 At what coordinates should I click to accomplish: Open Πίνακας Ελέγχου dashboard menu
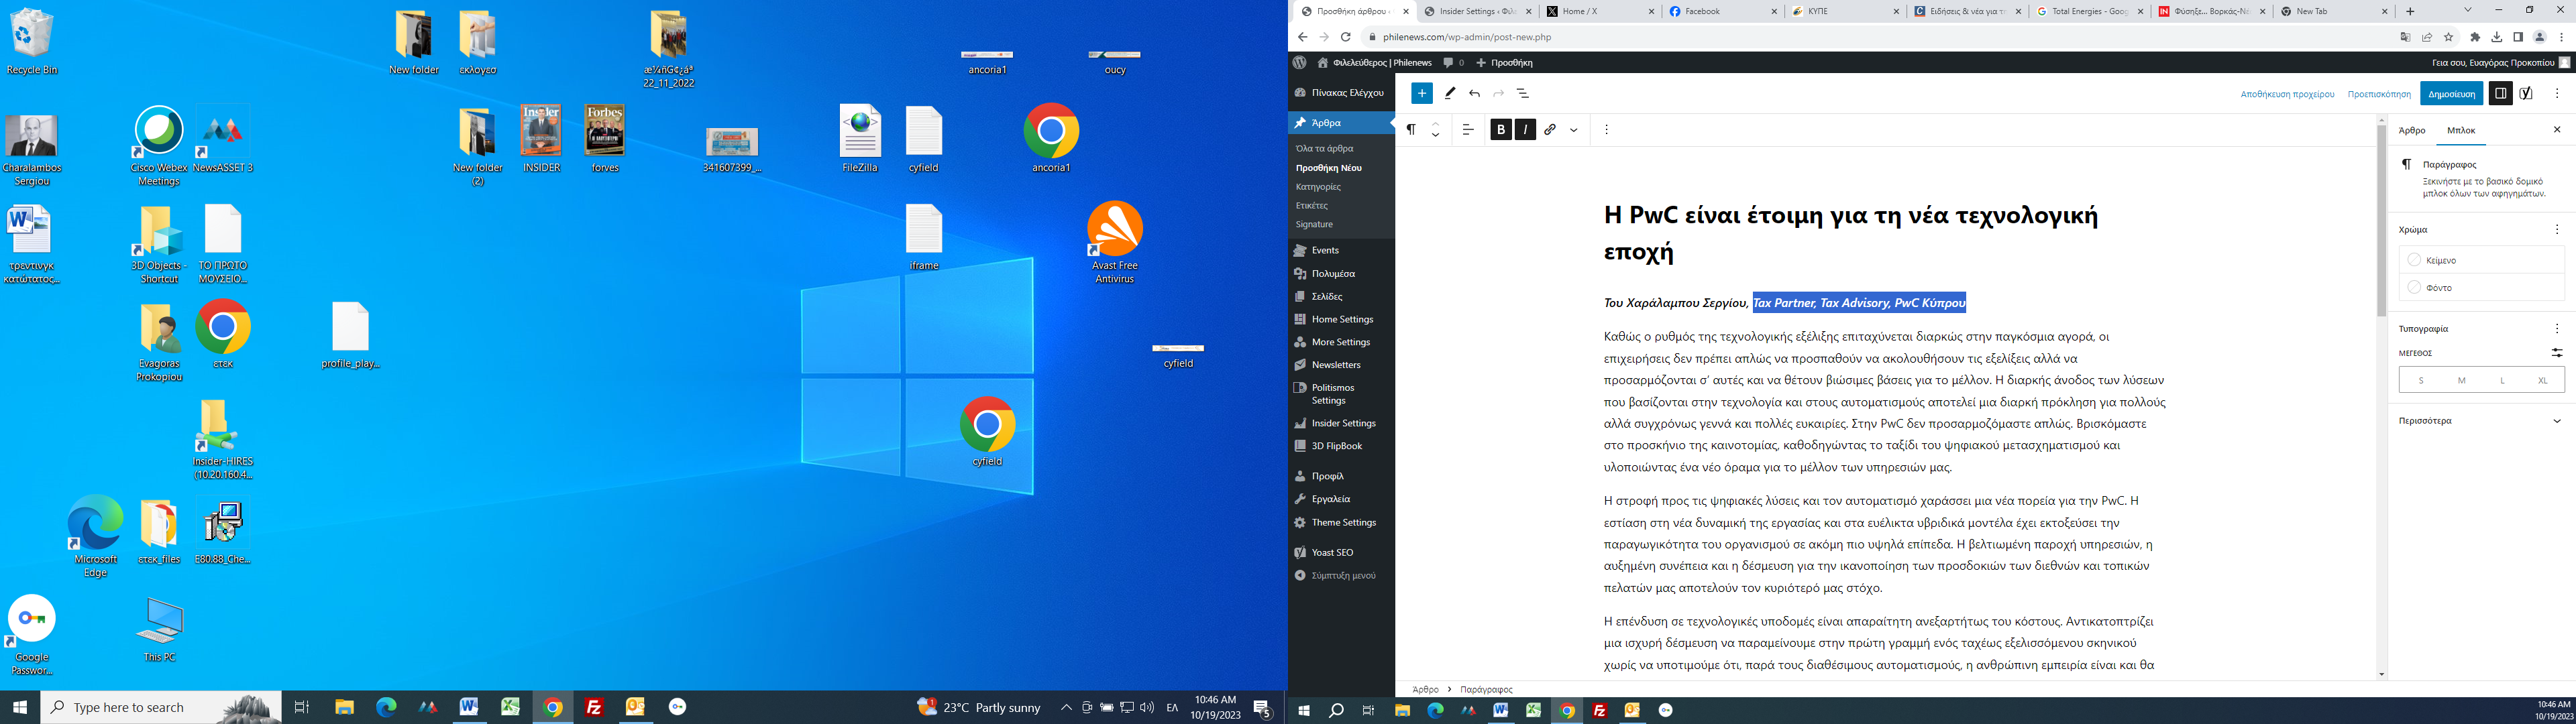(x=1340, y=92)
